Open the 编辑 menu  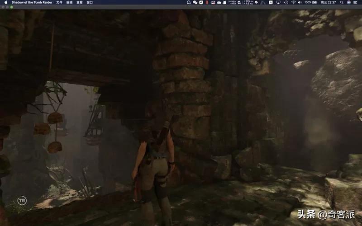click(69, 2)
